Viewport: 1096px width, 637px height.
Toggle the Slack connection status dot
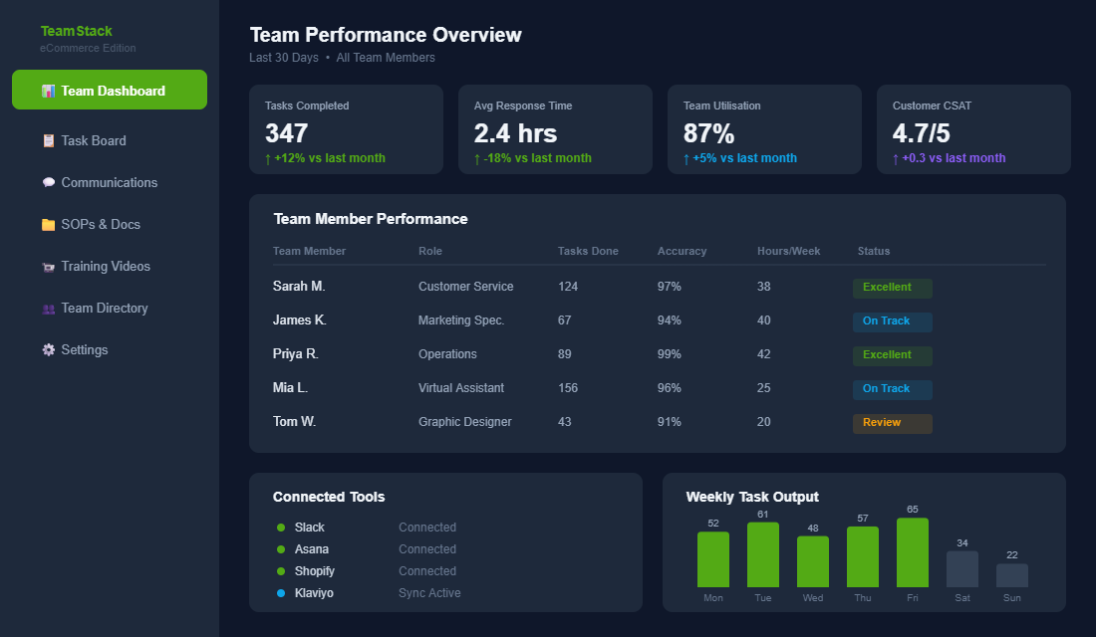click(280, 527)
